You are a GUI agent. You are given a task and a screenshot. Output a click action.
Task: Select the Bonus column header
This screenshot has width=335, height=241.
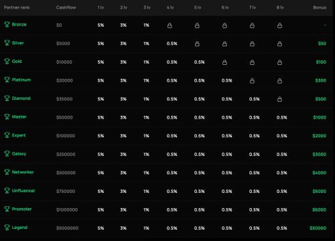tap(320, 7)
